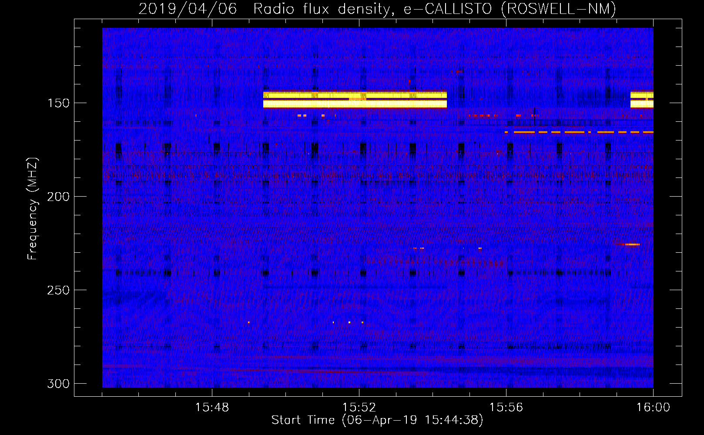
Task: Click the smaller yellow band at the plot's right edge
Action: (x=642, y=99)
